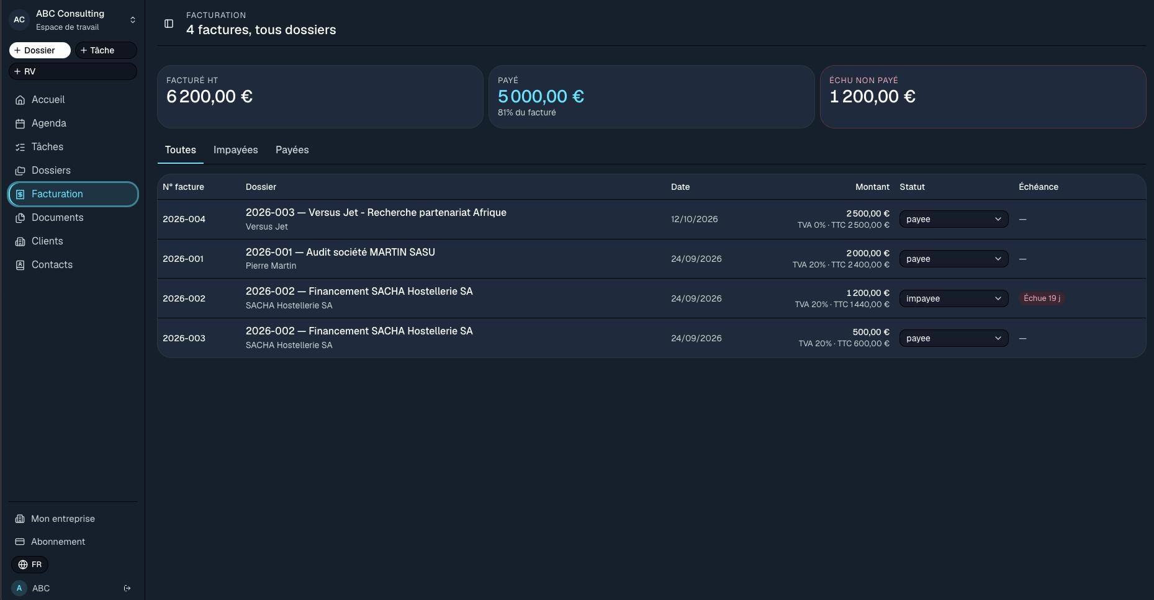Click the Contacts address book icon
The image size is (1154, 600).
[x=20, y=265]
